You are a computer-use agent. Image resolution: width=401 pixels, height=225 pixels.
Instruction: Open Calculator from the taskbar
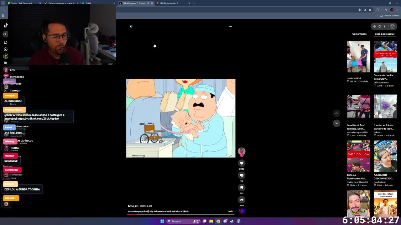[239, 221]
